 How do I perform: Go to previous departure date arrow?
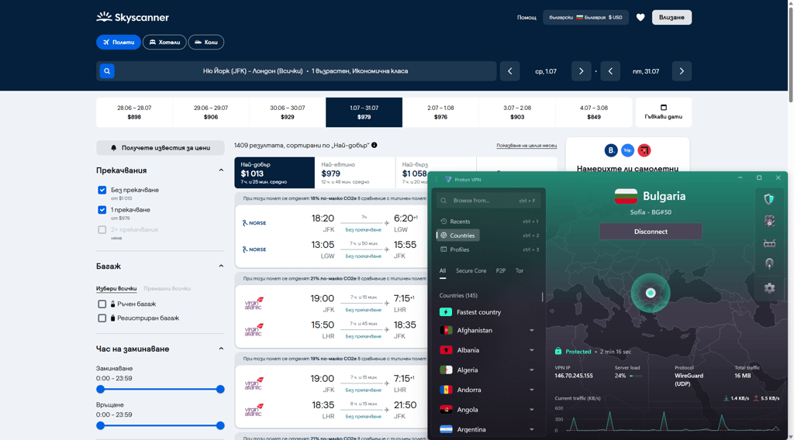[510, 71]
